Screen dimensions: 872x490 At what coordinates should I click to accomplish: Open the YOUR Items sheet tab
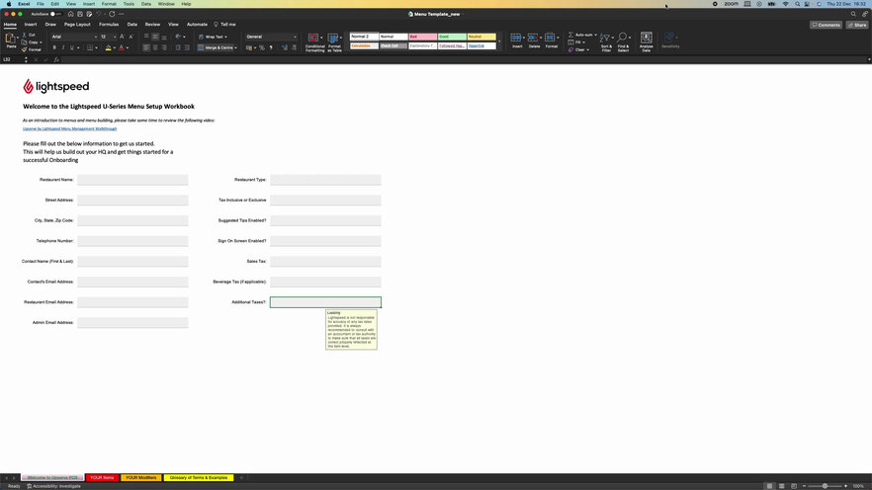click(x=102, y=477)
